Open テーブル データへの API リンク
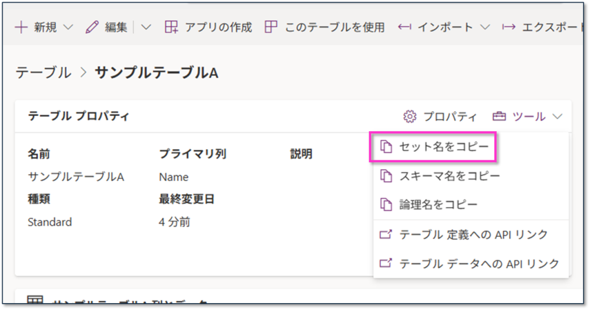590x310 pixels. (478, 263)
